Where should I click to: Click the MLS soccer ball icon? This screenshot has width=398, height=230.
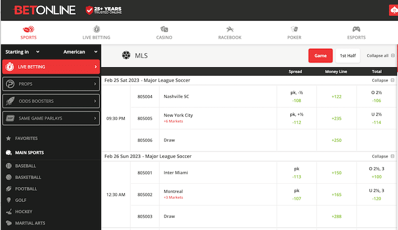coord(126,55)
